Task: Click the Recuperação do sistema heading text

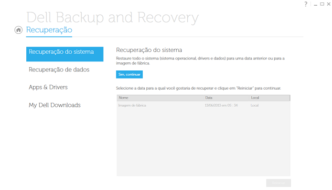Action: coord(149,50)
